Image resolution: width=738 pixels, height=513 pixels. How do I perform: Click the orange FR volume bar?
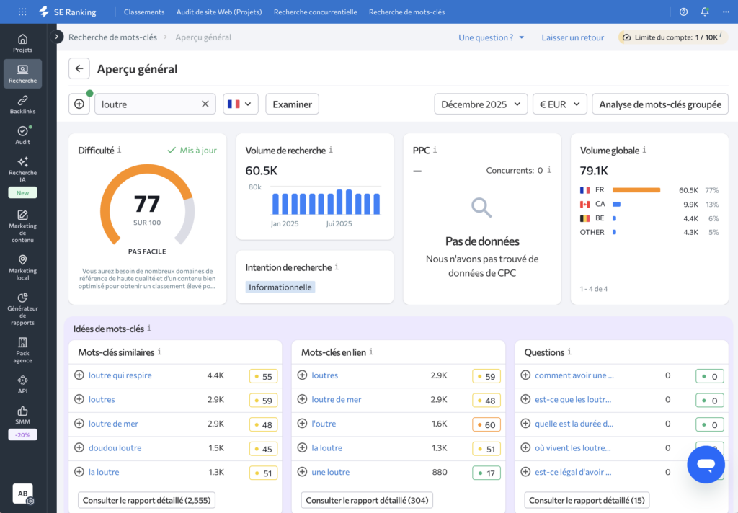tap(636, 190)
